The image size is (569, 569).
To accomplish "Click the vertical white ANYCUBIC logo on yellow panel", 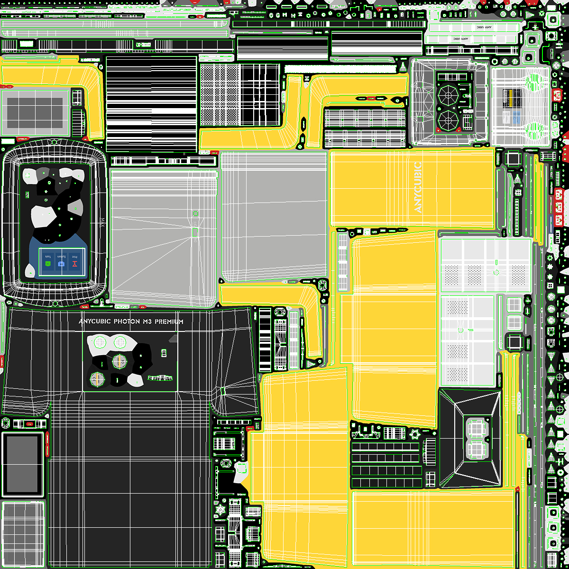I will 418,187.
